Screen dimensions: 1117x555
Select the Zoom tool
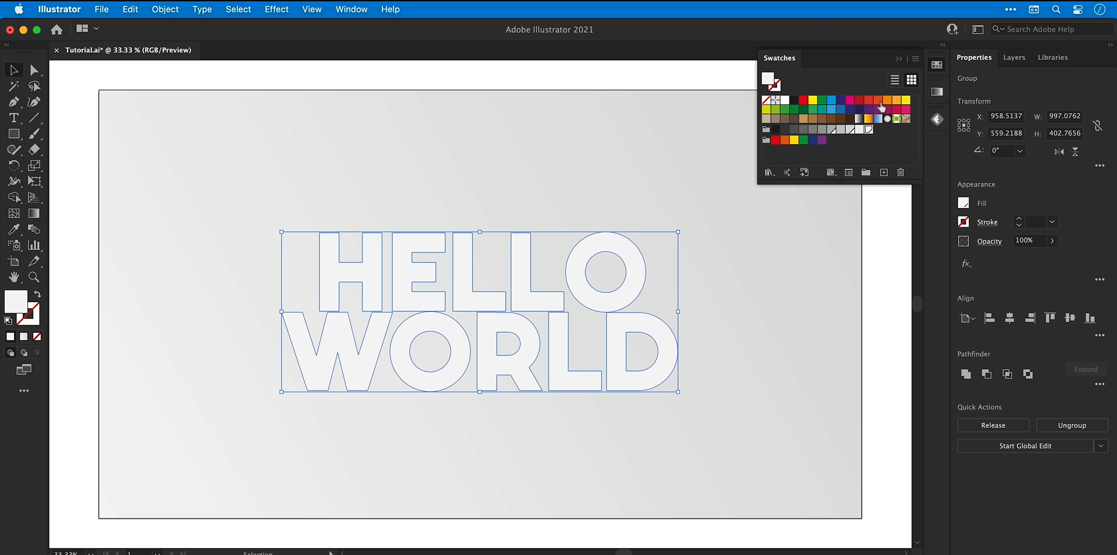point(34,277)
